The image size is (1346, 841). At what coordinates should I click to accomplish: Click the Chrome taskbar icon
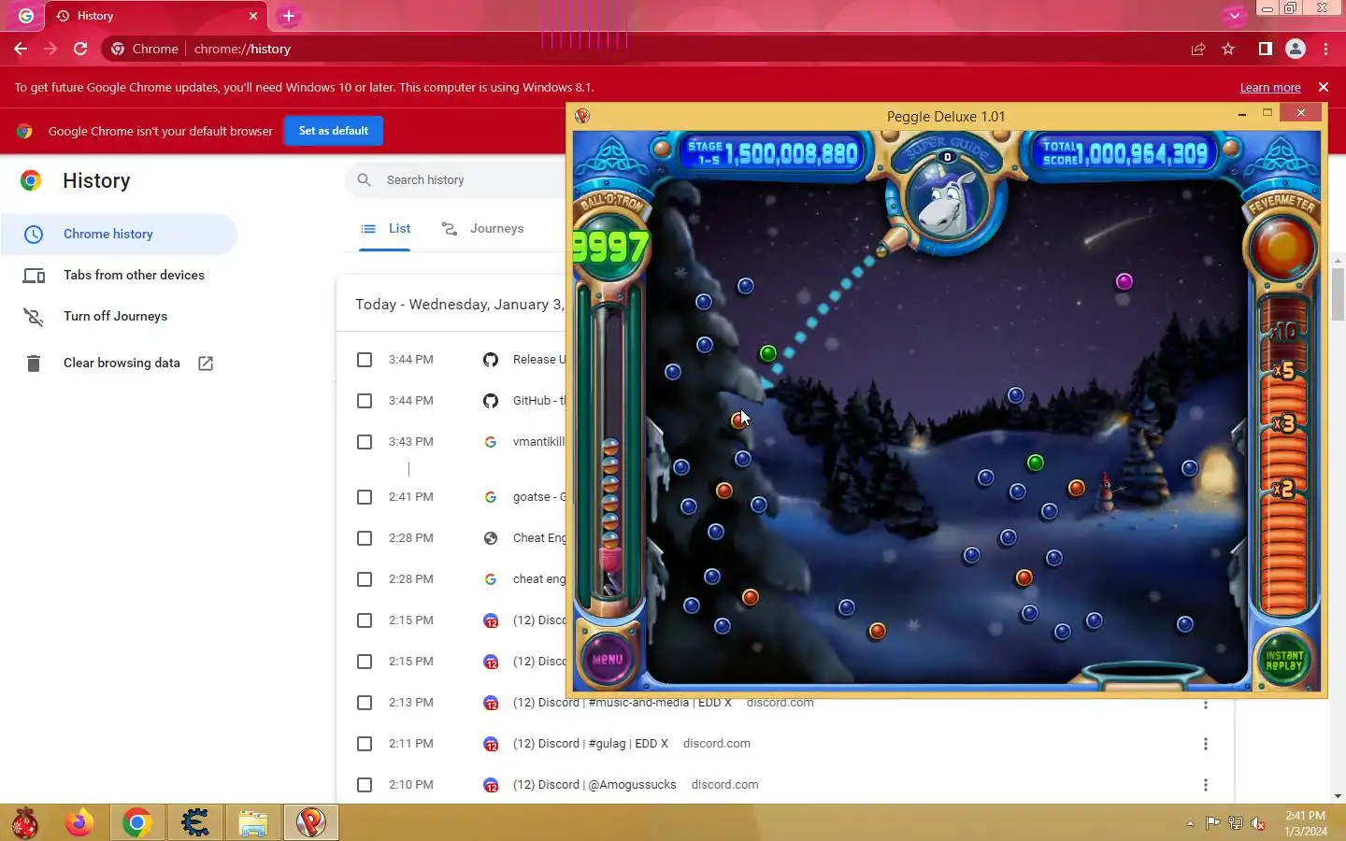point(136,823)
